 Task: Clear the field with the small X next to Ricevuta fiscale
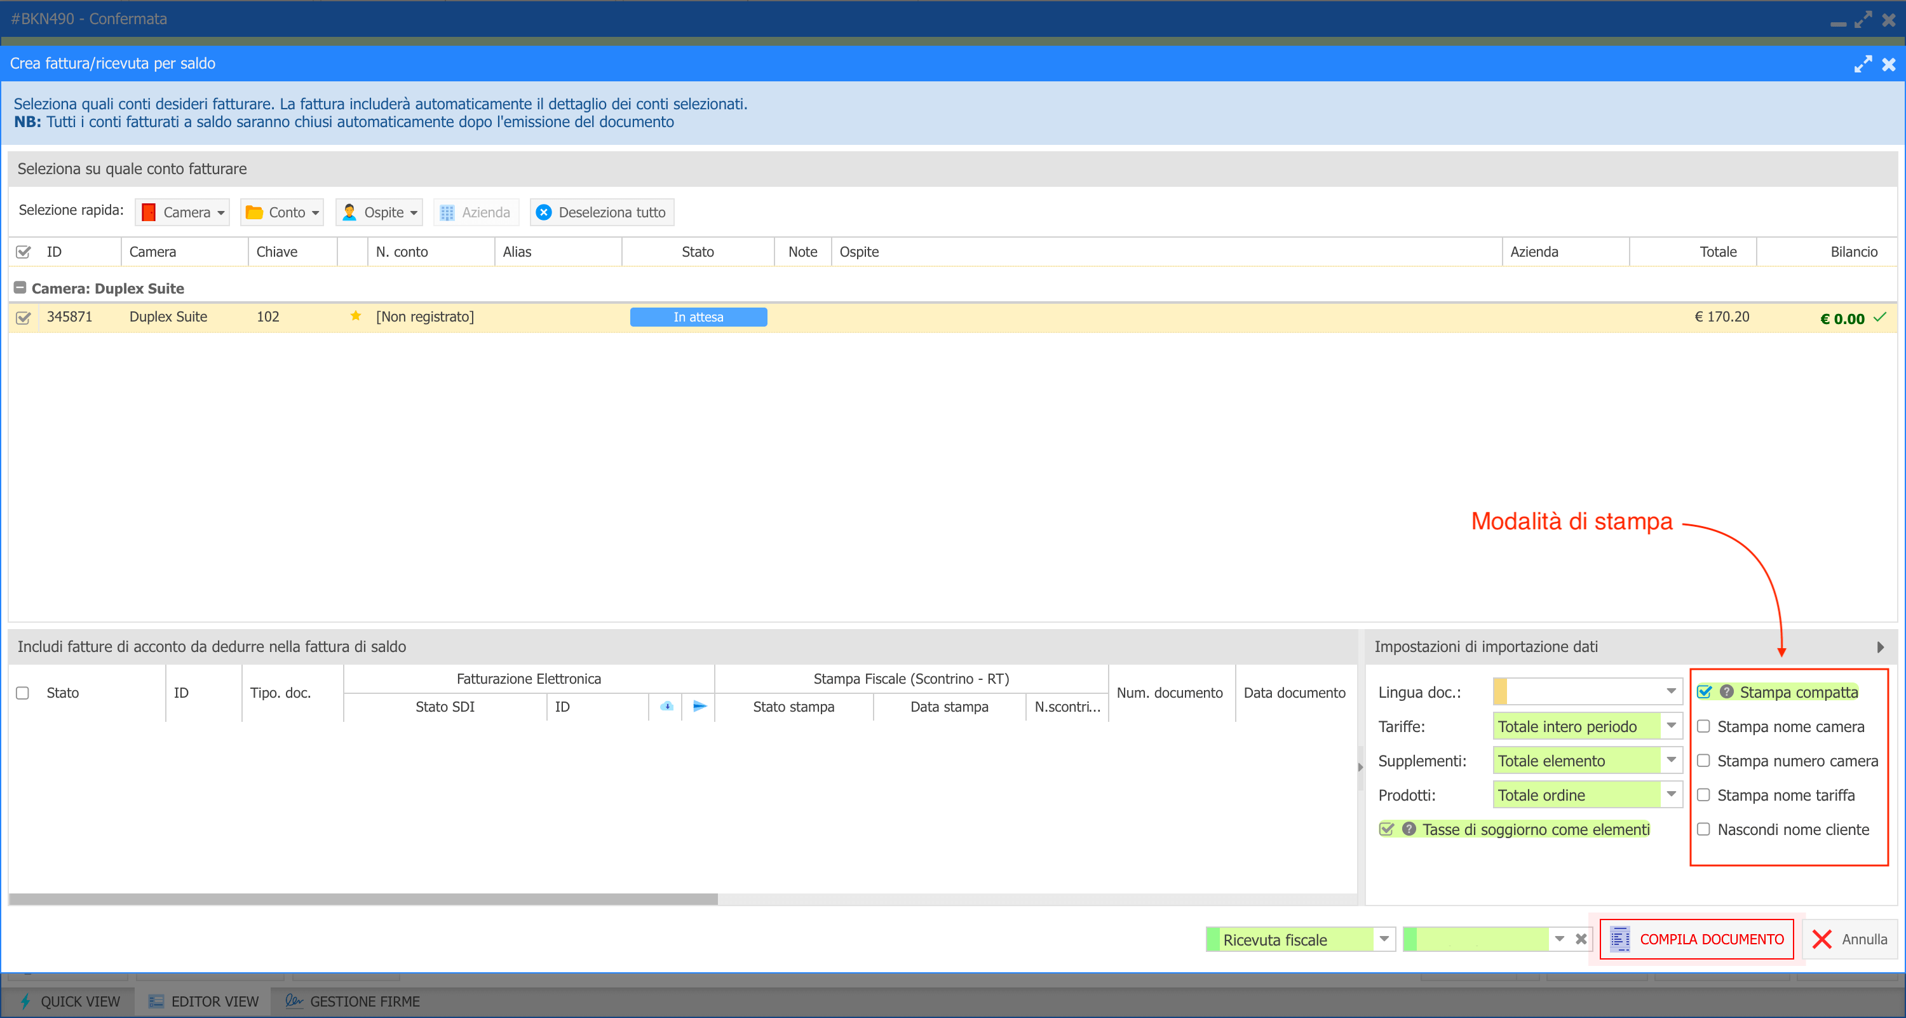(x=1581, y=939)
